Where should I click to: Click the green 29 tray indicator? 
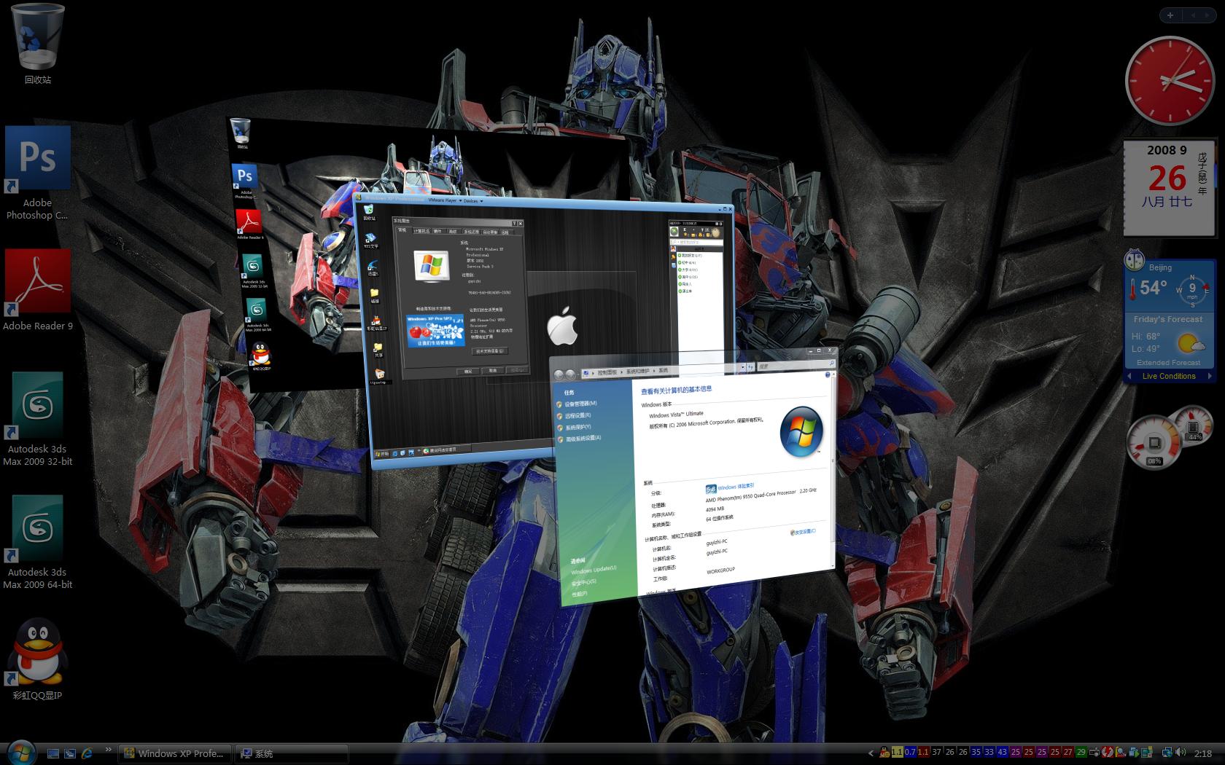pyautogui.click(x=1081, y=752)
